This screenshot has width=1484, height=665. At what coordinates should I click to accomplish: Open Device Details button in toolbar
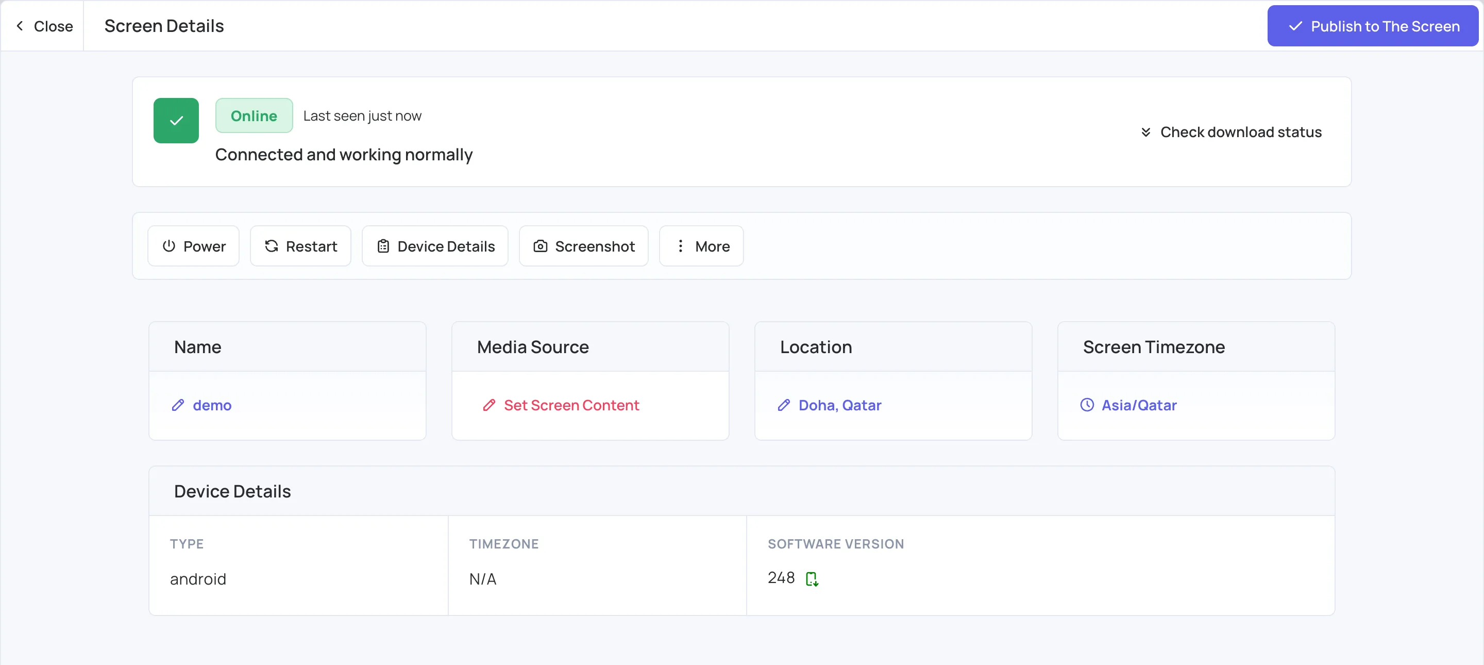click(435, 246)
